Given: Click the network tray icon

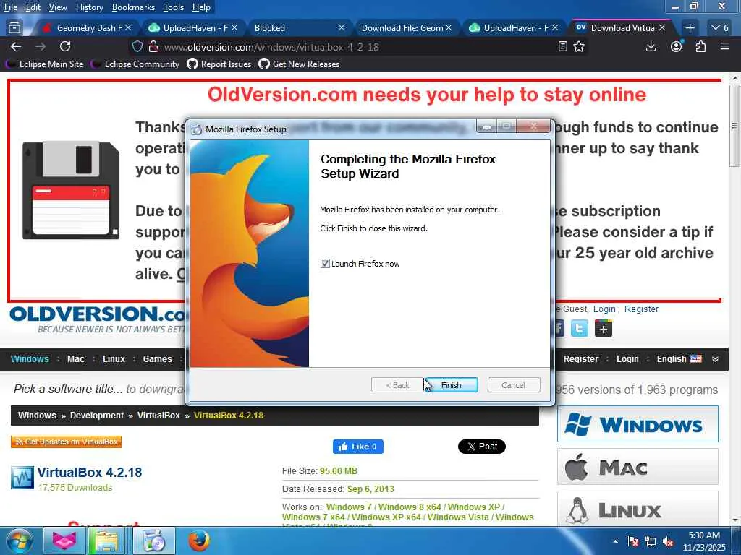Looking at the screenshot, I should [x=651, y=541].
